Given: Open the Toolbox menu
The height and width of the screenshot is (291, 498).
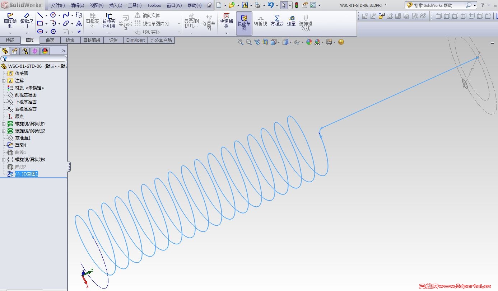Looking at the screenshot, I should (x=154, y=5).
